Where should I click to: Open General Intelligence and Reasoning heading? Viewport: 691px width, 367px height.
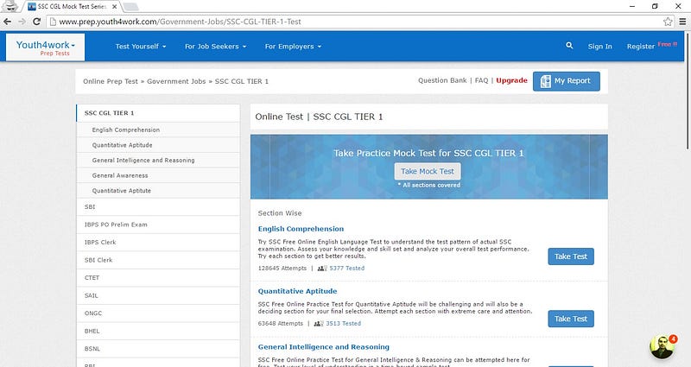[x=323, y=347]
